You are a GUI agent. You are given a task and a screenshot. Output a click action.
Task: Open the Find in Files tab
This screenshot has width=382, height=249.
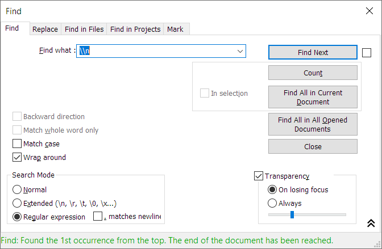tap(84, 29)
